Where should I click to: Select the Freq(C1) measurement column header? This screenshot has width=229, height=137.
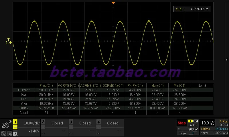click(46, 86)
